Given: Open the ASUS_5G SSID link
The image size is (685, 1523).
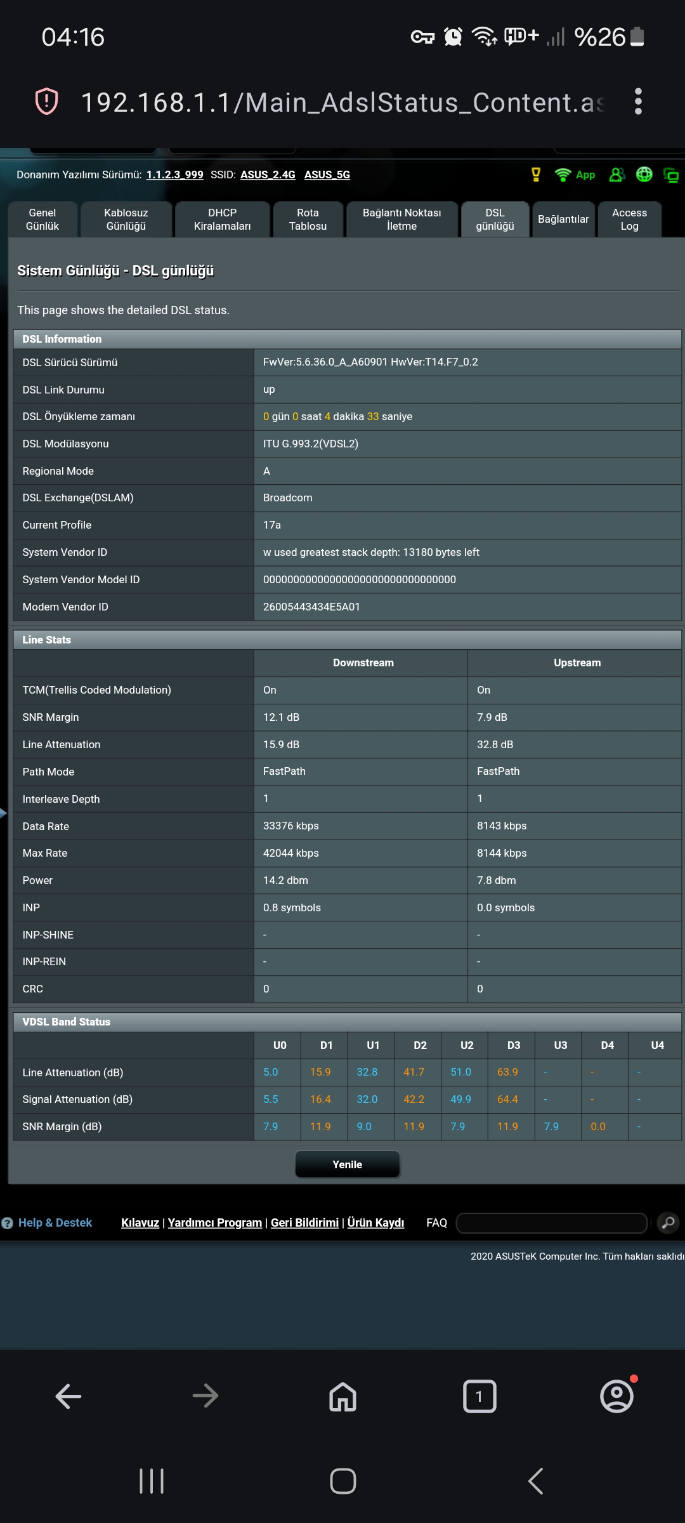Looking at the screenshot, I should 327,175.
